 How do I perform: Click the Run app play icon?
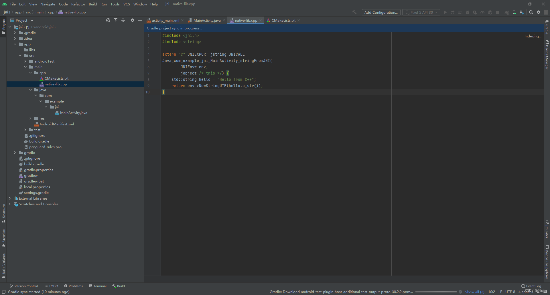[x=445, y=12]
